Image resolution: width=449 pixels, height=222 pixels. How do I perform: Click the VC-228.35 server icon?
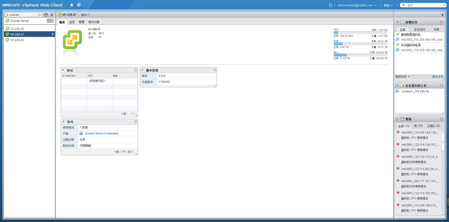[8, 29]
